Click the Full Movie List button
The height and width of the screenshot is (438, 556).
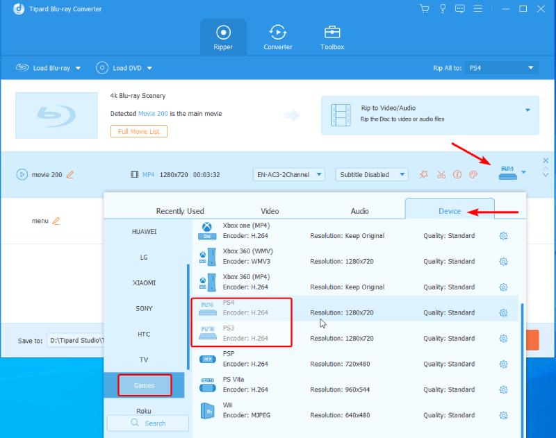[138, 131]
